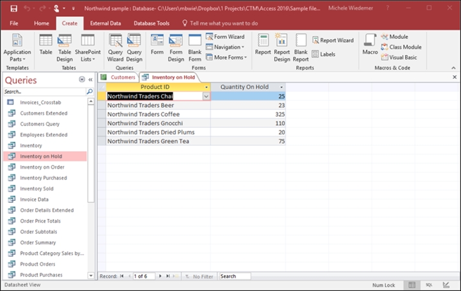The height and width of the screenshot is (291, 461).
Task: Click the record Search box at bottom
Action: (x=235, y=276)
